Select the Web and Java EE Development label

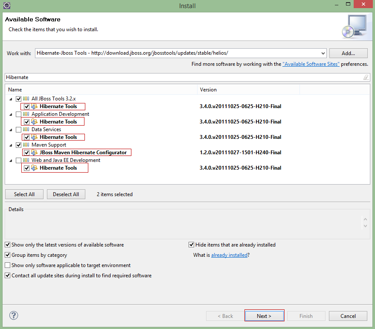(x=66, y=160)
